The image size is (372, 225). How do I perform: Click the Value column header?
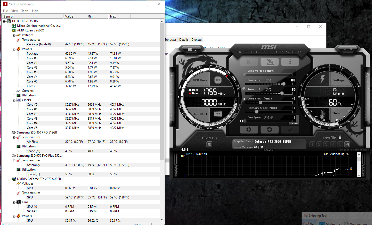[75, 16]
